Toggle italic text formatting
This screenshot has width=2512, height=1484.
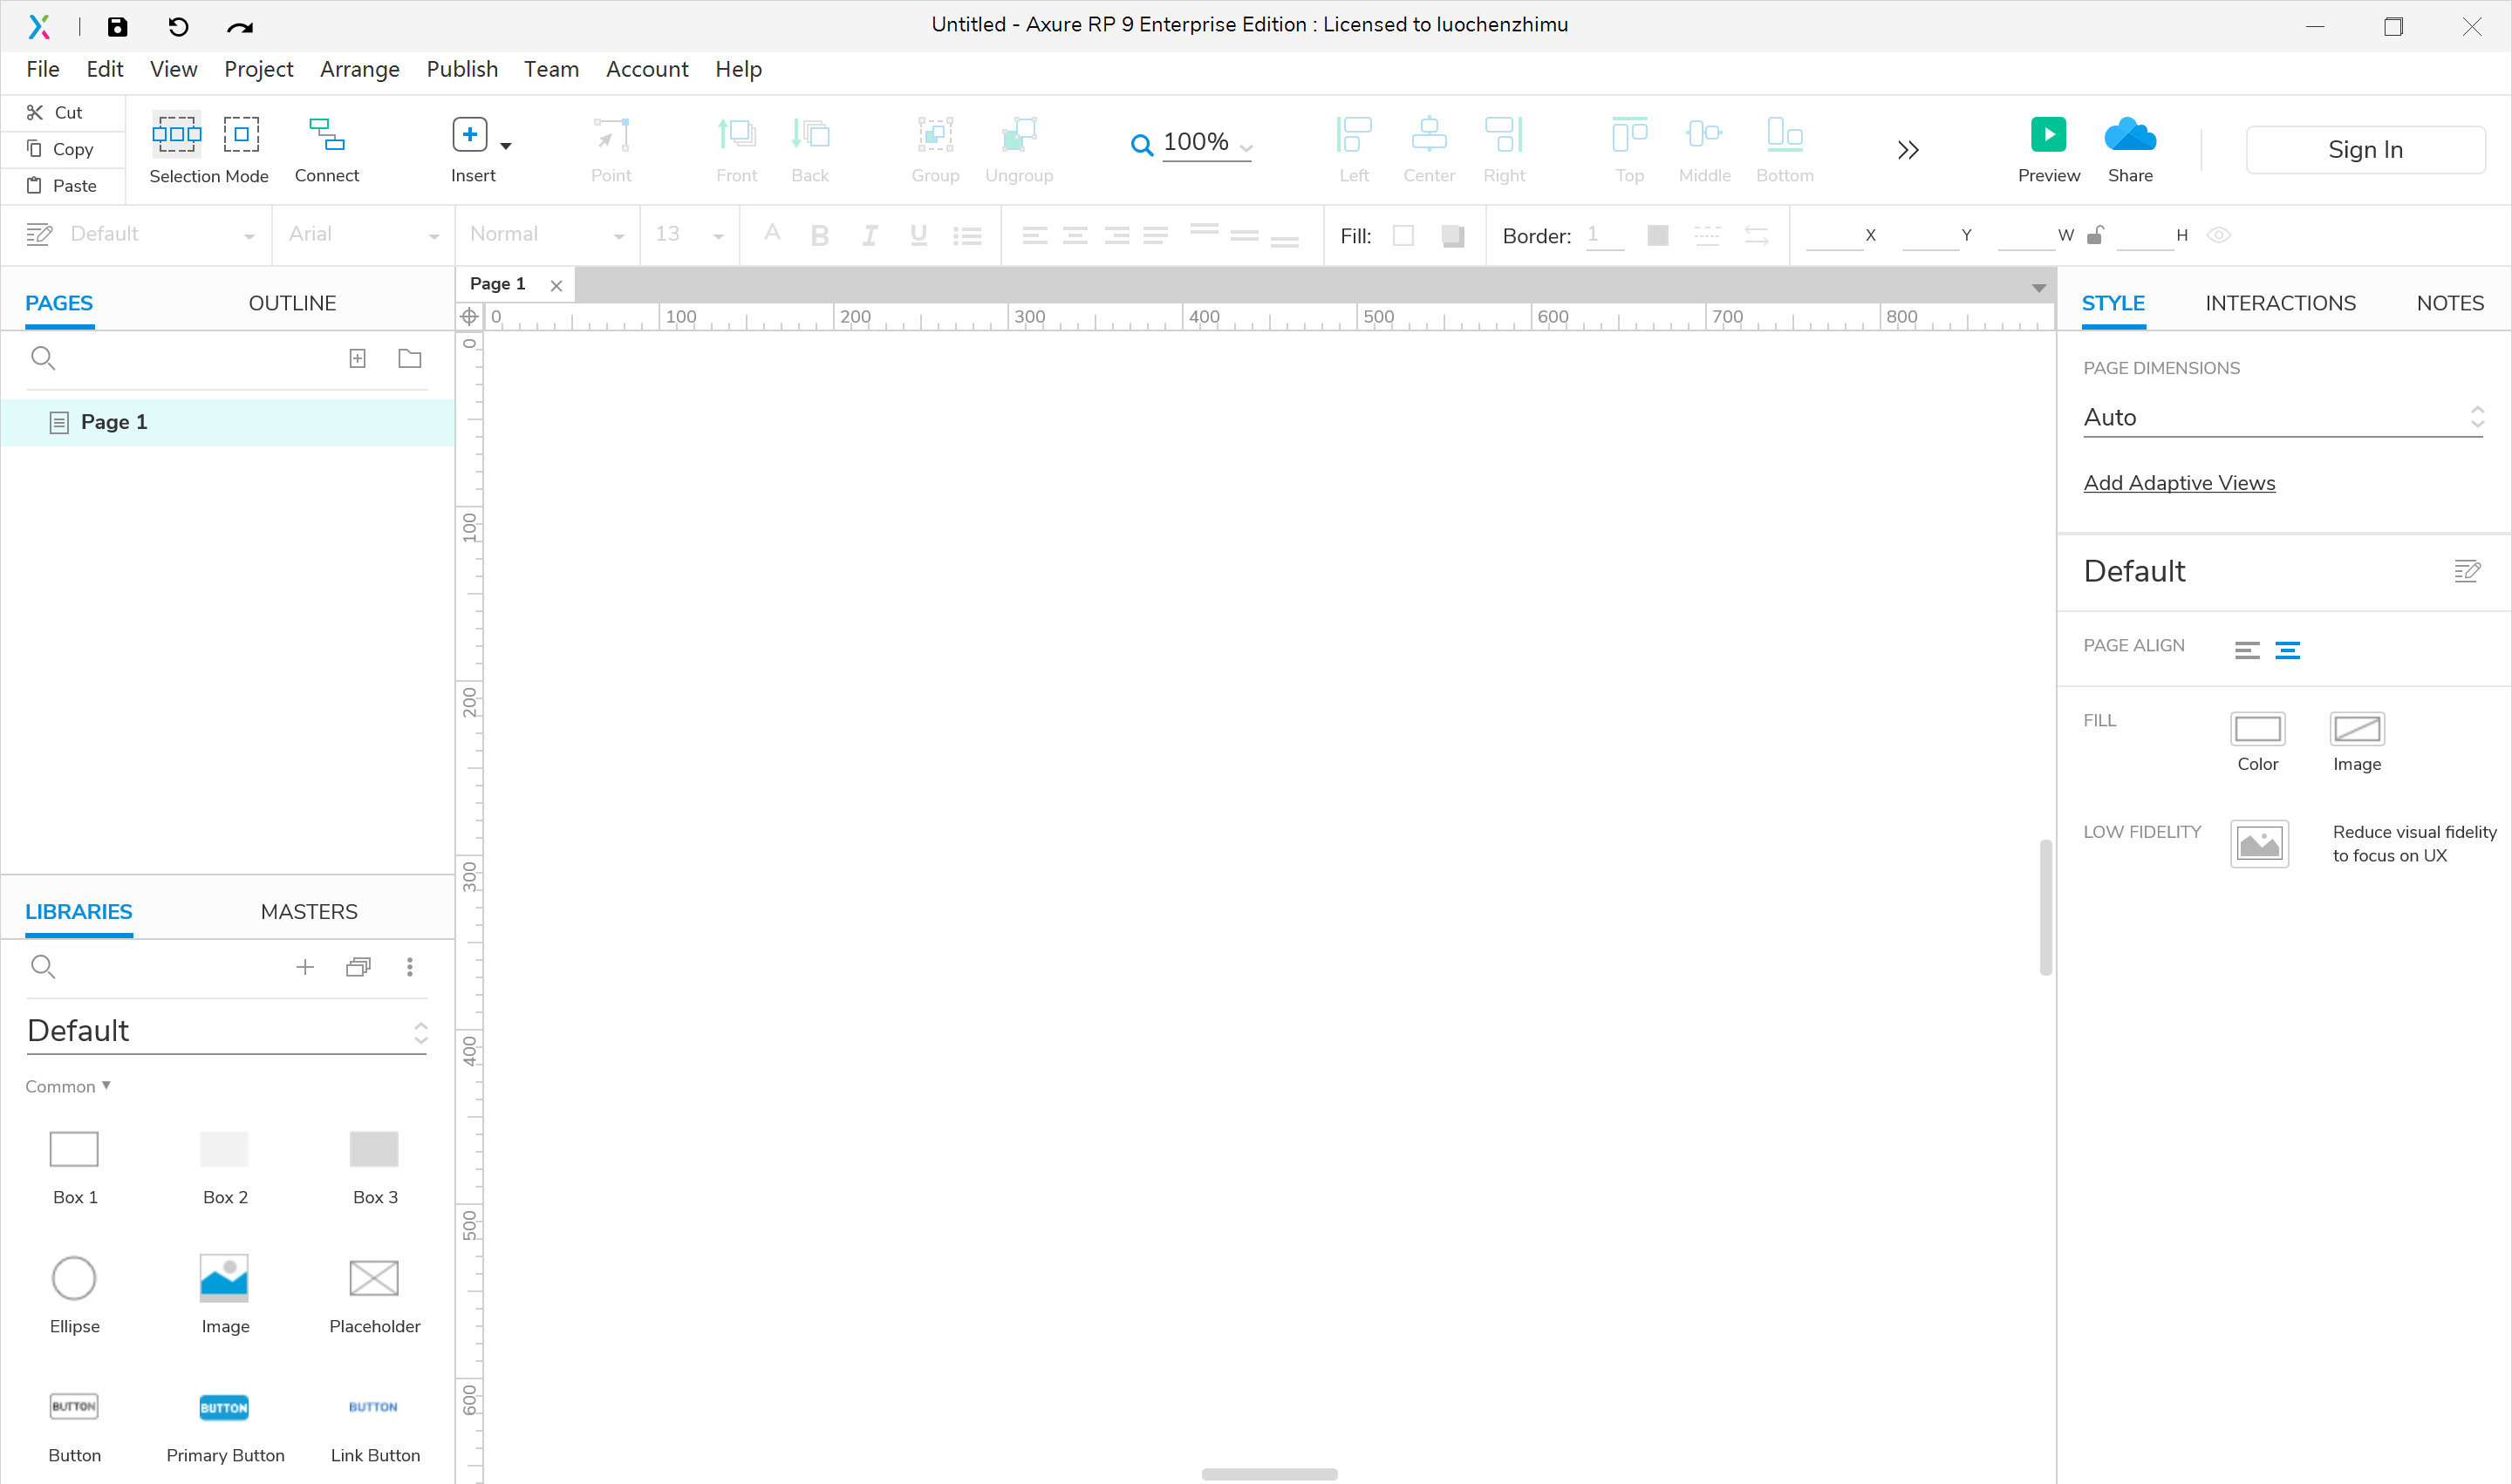(x=869, y=235)
